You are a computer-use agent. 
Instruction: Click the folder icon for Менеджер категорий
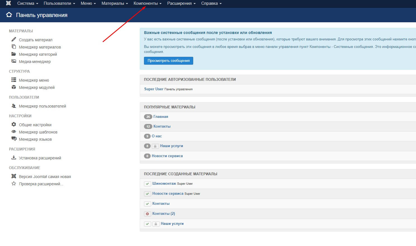click(14, 54)
